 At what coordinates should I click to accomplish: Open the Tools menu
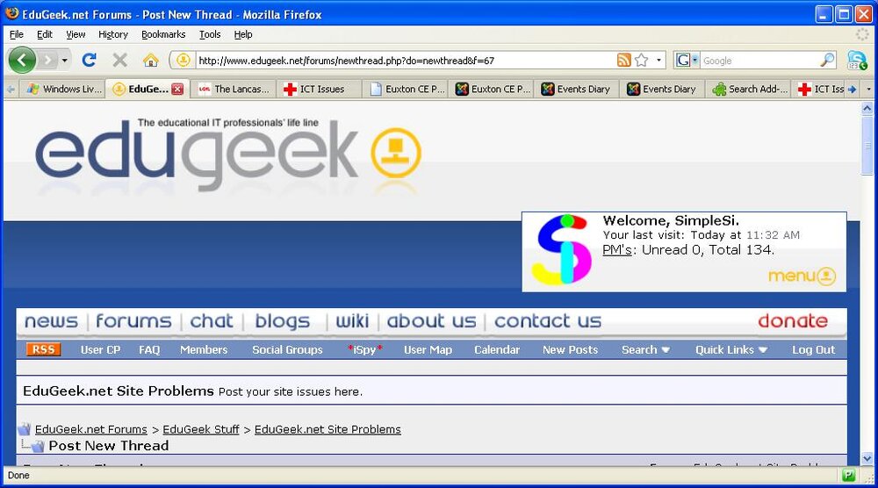coord(210,34)
